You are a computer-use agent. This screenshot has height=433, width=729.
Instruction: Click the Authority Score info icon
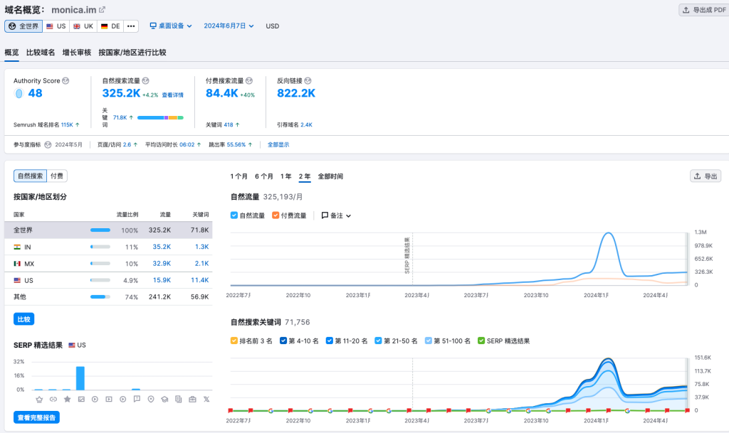[x=65, y=81]
